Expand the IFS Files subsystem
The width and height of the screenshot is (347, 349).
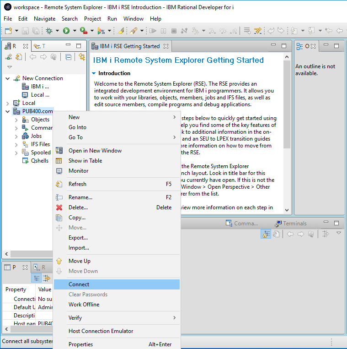[16, 145]
